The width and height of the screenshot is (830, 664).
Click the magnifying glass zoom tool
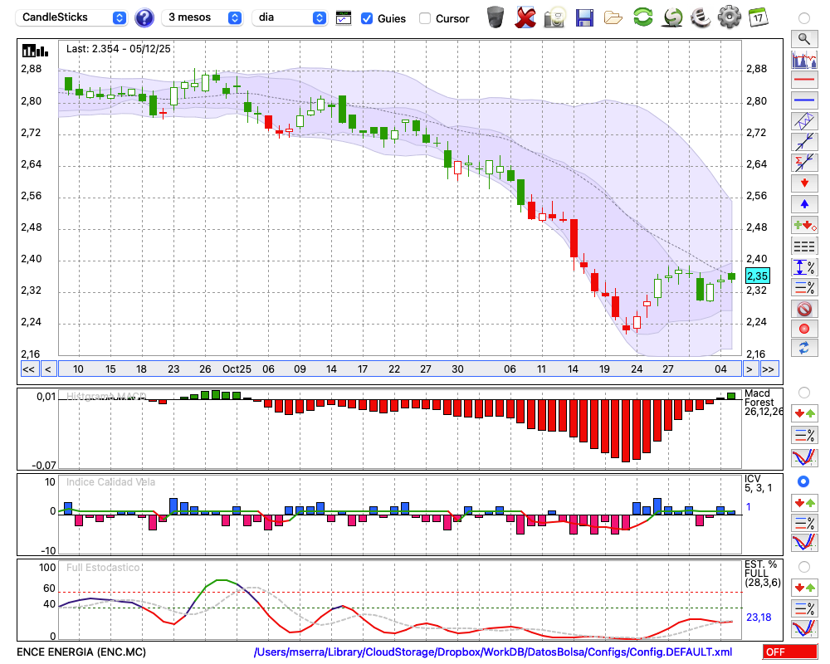tap(803, 38)
